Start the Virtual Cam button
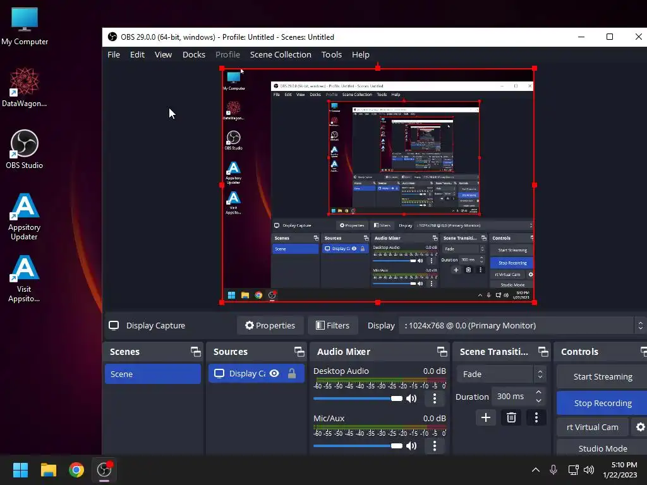This screenshot has height=485, width=647. pyautogui.click(x=593, y=428)
